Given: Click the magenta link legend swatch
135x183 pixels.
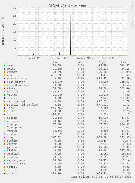Looking at the screenshot, I should point(5,137).
